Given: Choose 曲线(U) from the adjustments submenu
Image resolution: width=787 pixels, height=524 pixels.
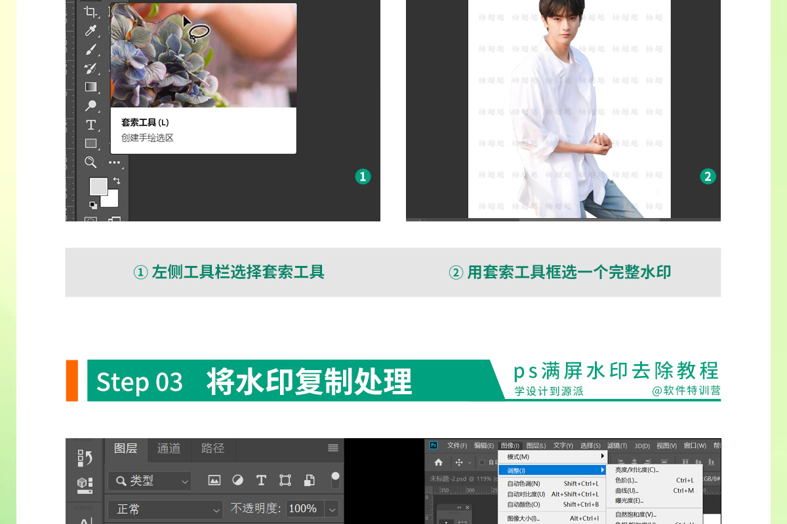Looking at the screenshot, I should point(626,491).
